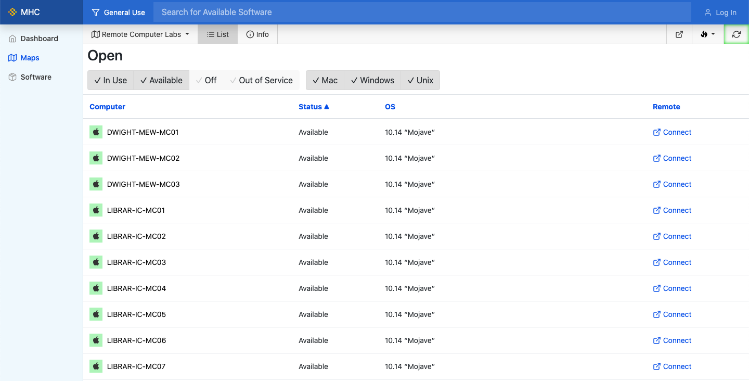The height and width of the screenshot is (381, 749).
Task: Focus the Search for Available Software field
Action: (422, 12)
